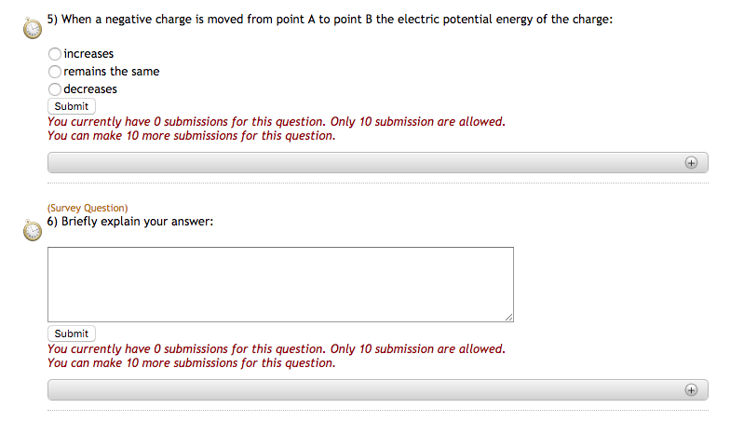This screenshot has width=730, height=422.
Task: Select the "increases" radio button
Action: tap(55, 54)
